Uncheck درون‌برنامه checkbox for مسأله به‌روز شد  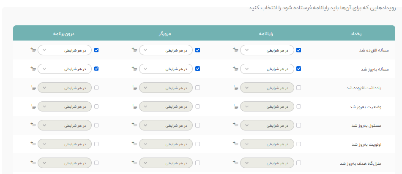click(x=96, y=69)
